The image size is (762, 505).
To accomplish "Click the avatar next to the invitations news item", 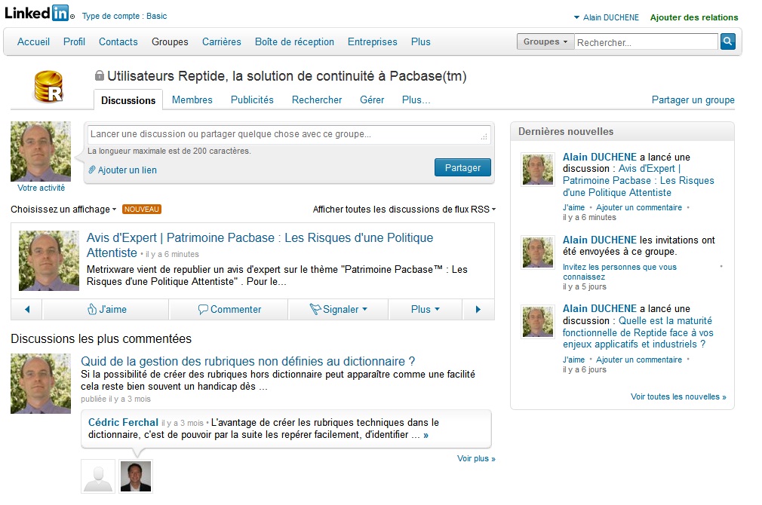I will click(x=537, y=252).
